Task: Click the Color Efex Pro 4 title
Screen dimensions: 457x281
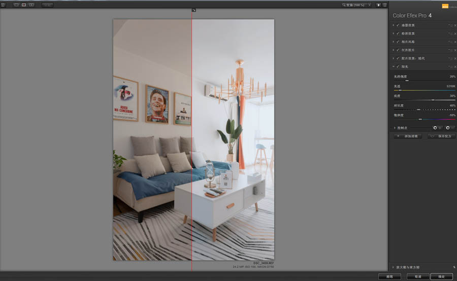Action: (412, 15)
